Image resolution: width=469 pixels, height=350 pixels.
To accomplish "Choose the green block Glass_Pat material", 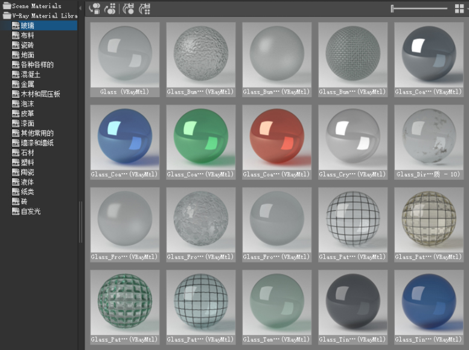I will [125, 307].
